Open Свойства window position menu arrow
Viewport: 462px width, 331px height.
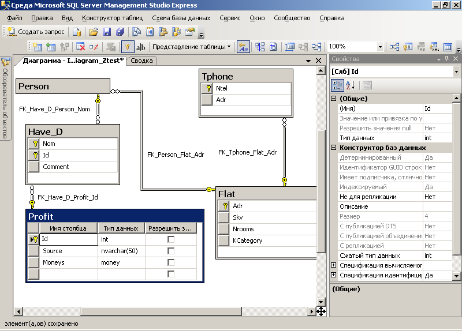pos(439,59)
